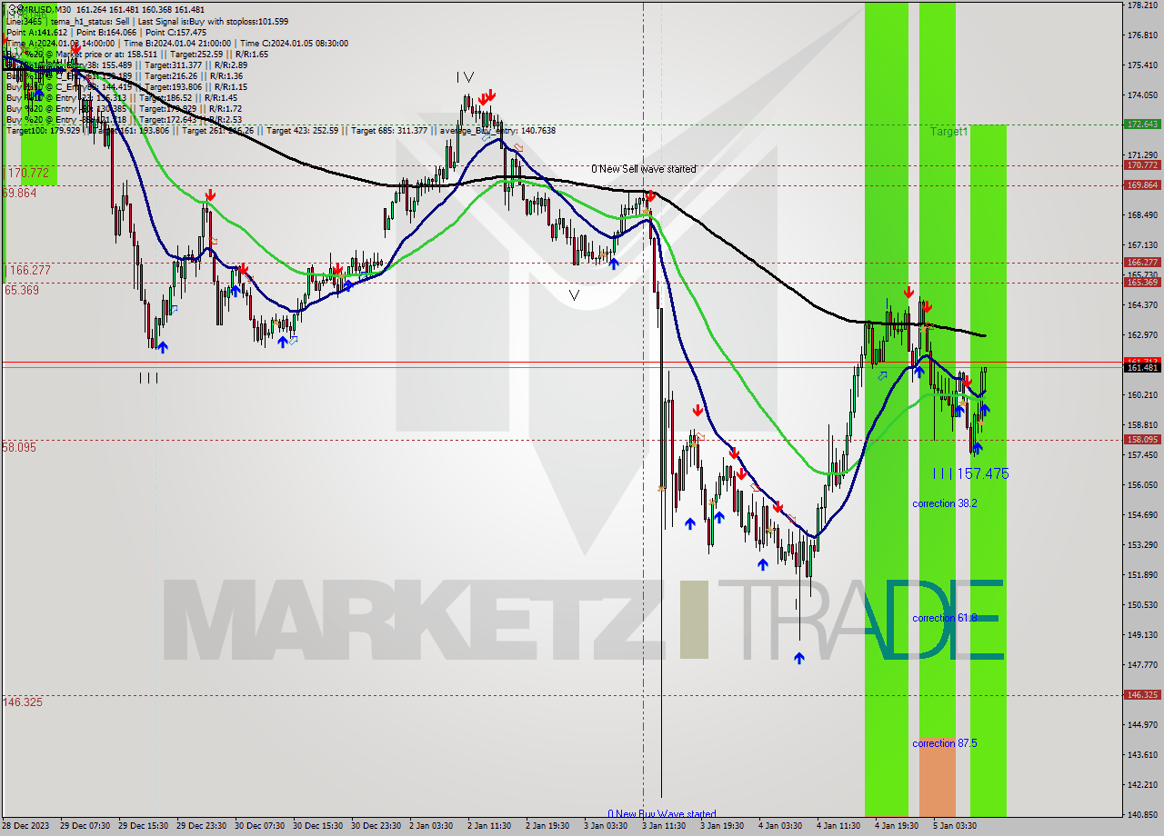
Task: Click the left-edge 170.772 level label
Action: (27, 173)
